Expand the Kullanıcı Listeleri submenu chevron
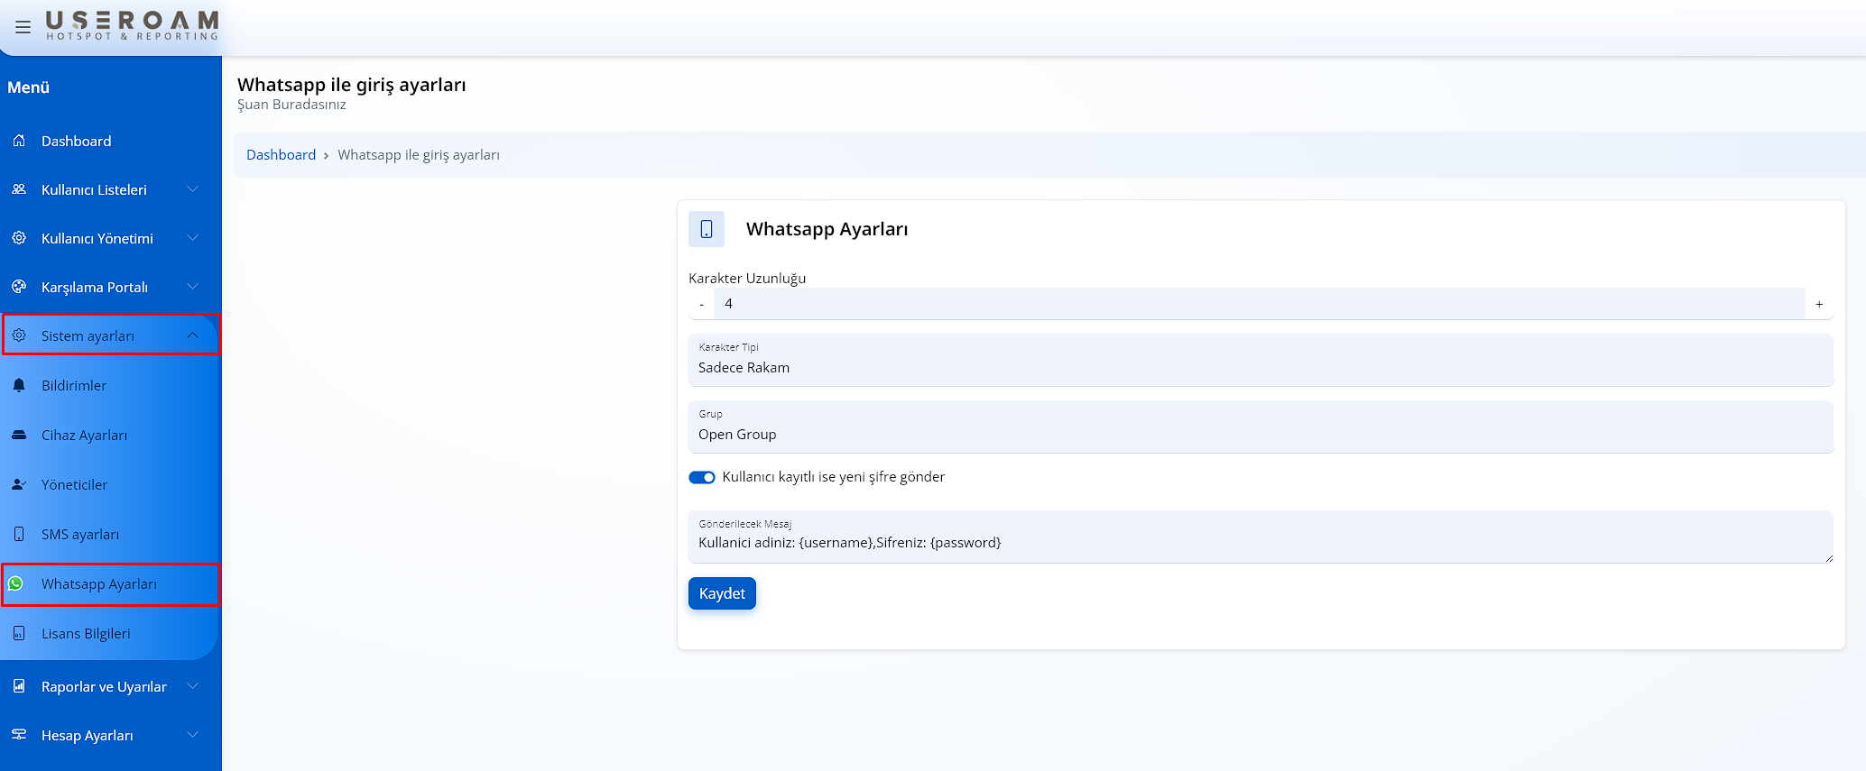The height and width of the screenshot is (771, 1866). 192,189
